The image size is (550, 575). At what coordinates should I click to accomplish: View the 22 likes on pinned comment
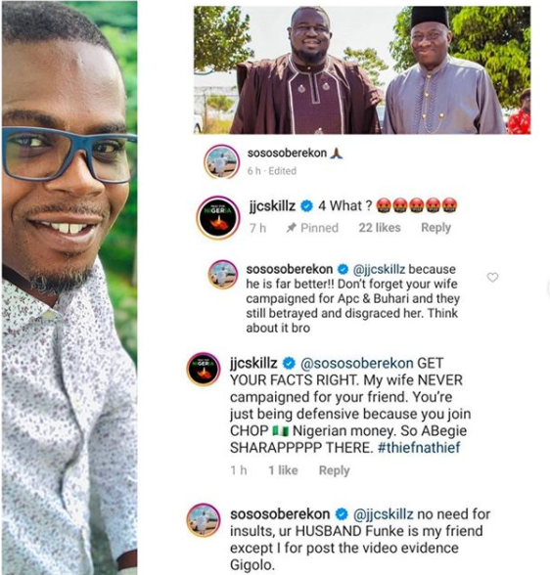pyautogui.click(x=380, y=227)
